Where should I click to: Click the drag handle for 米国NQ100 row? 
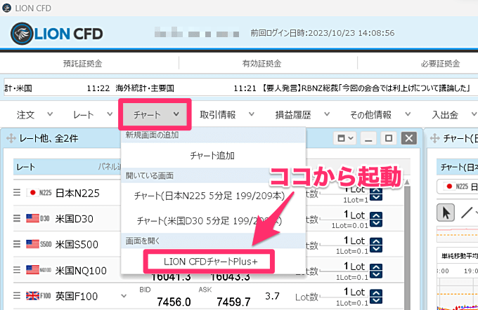(x=17, y=270)
